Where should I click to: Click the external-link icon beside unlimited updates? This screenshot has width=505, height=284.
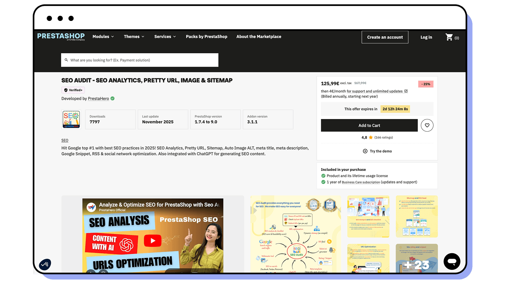click(x=406, y=91)
